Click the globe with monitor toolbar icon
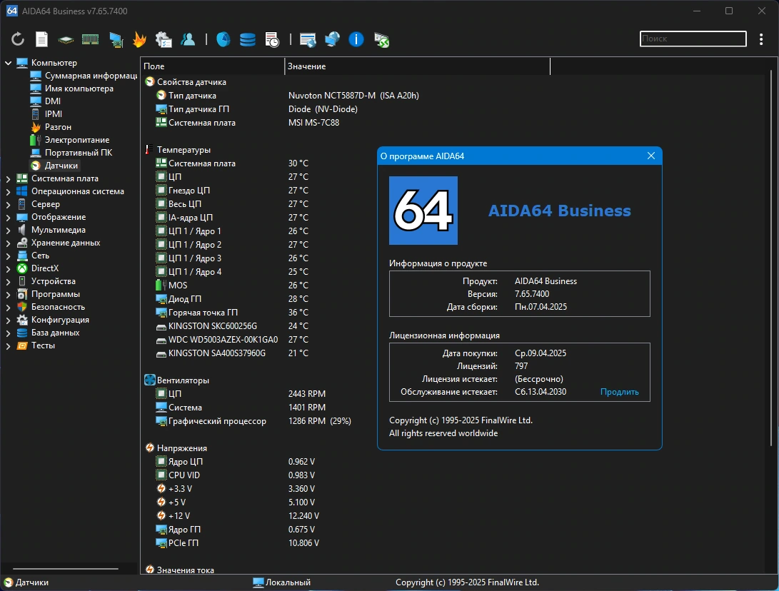 click(332, 39)
